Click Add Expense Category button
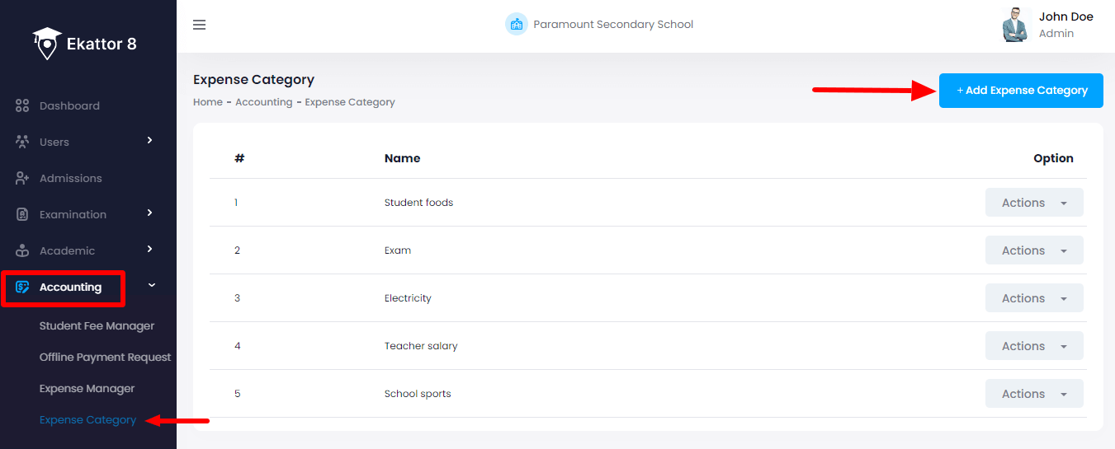 click(1021, 91)
